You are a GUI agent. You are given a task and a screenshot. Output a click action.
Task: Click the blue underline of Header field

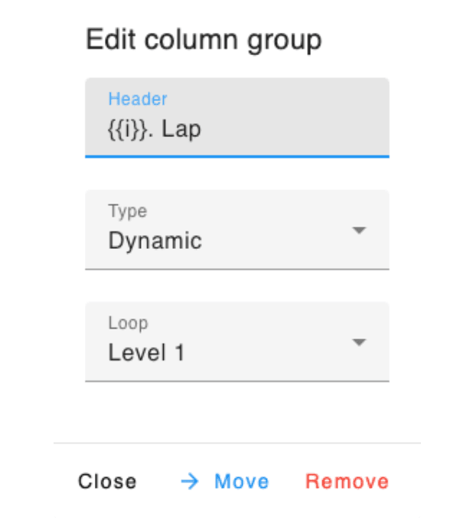coord(237,156)
